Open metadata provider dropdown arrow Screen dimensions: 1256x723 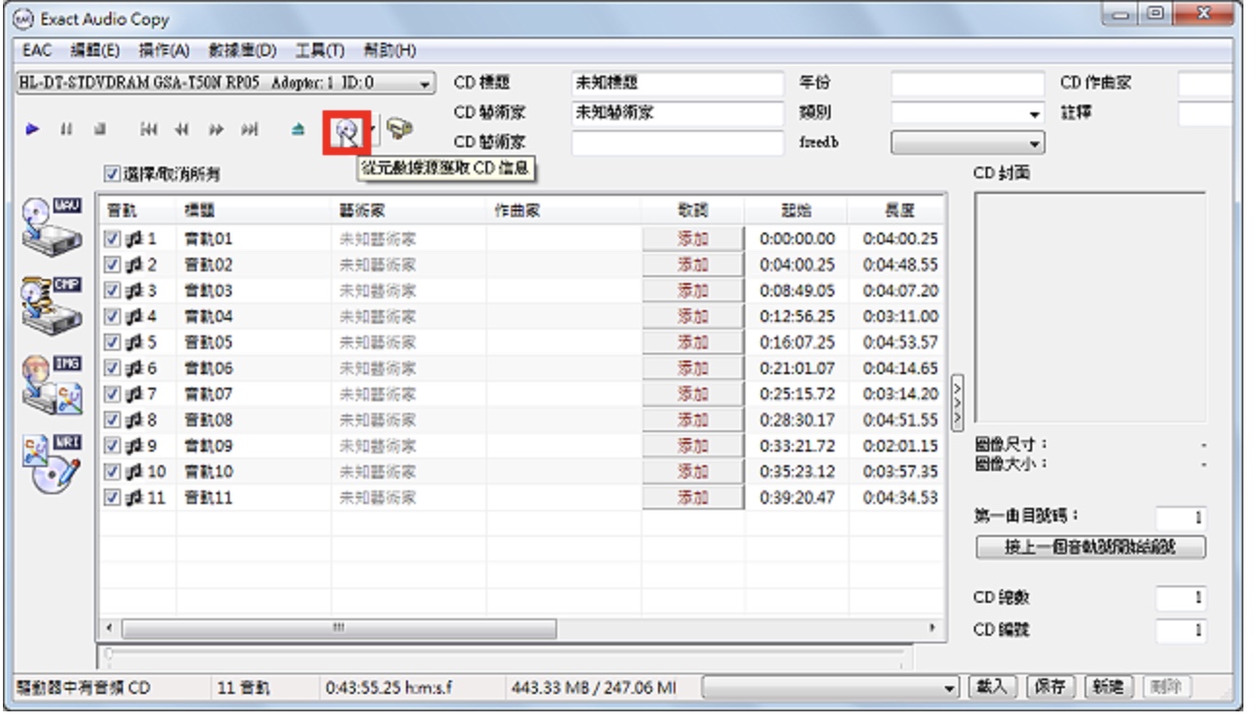(x=373, y=130)
